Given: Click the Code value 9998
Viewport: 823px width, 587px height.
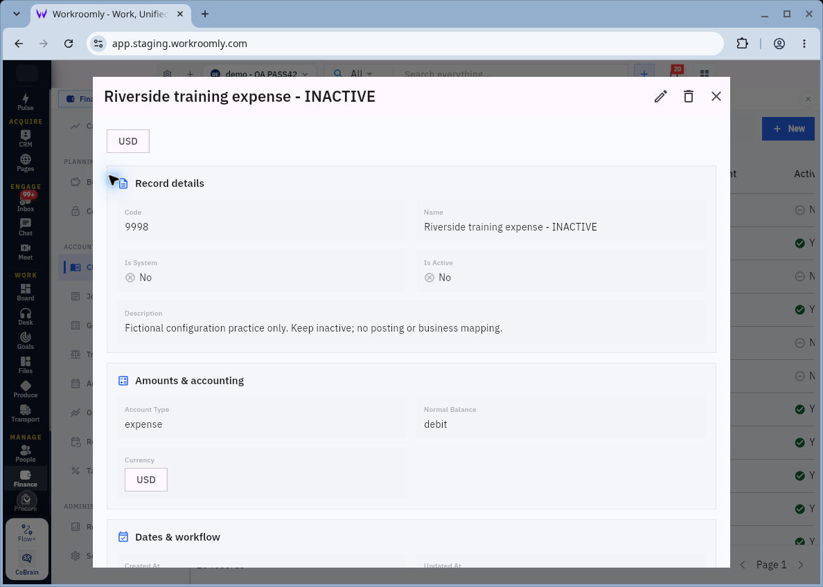Looking at the screenshot, I should 136,226.
